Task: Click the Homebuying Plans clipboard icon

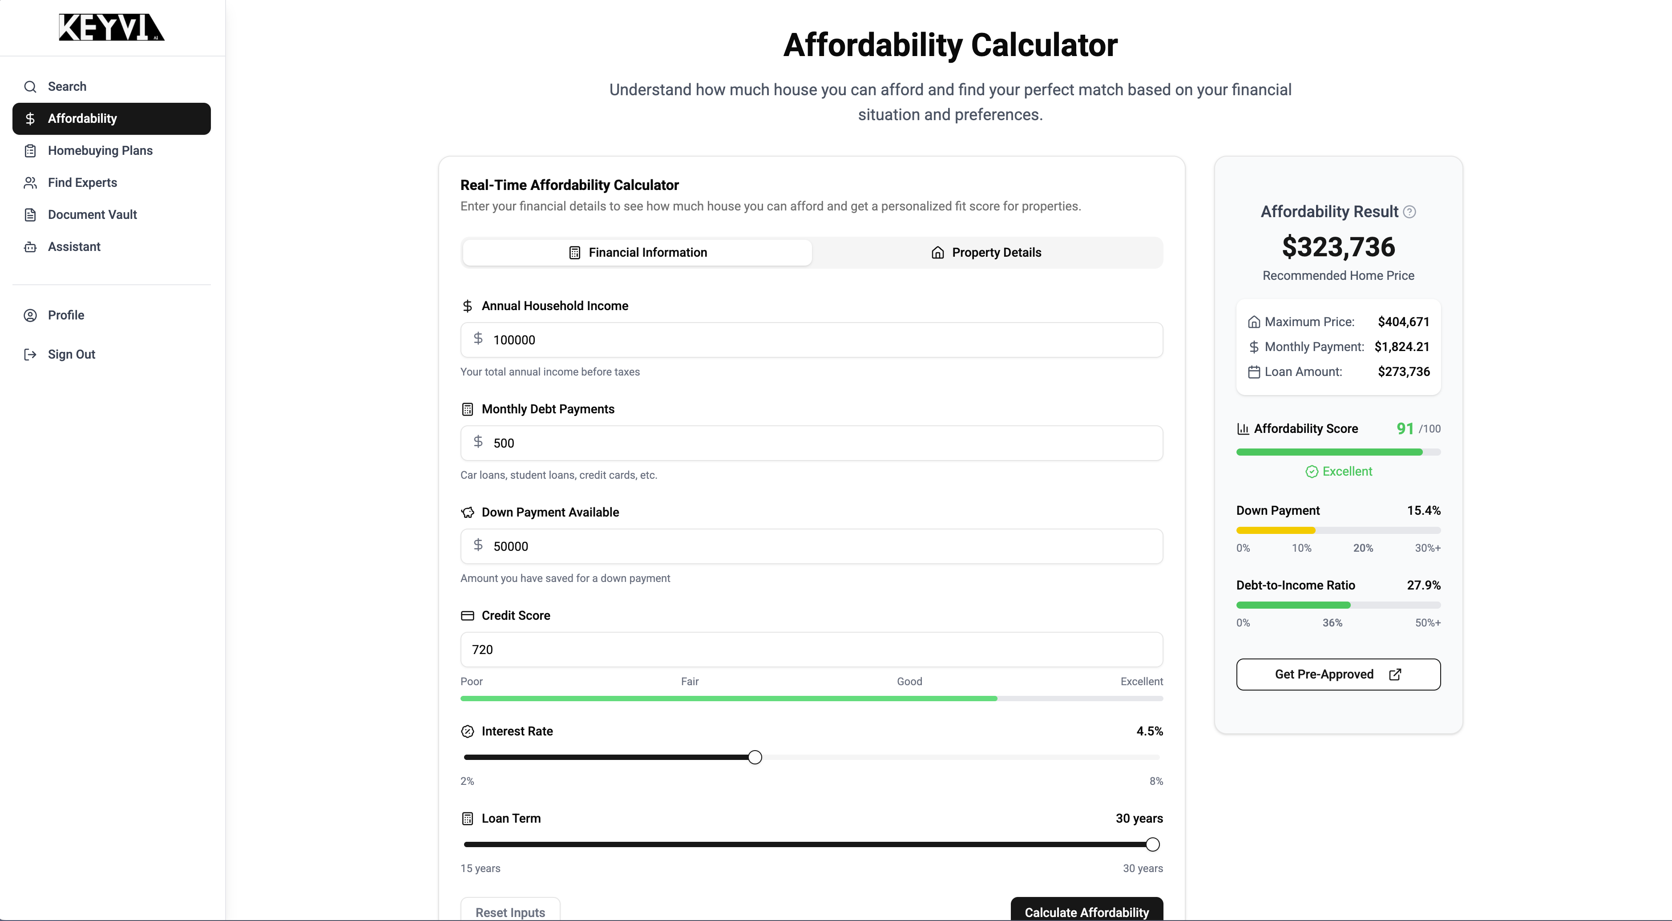Action: [30, 150]
